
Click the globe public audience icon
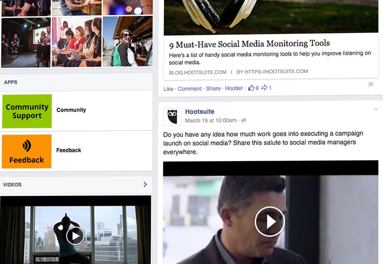[x=244, y=120]
